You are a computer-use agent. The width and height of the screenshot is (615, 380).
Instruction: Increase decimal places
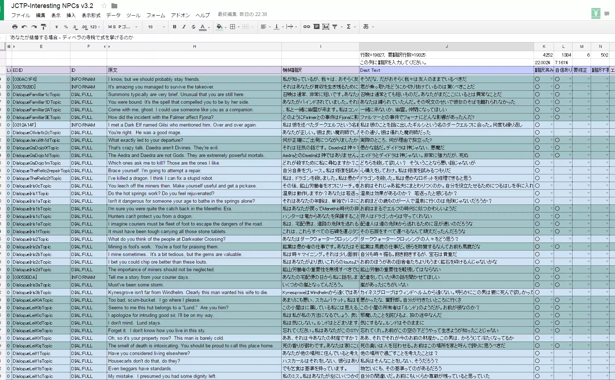pos(84,27)
